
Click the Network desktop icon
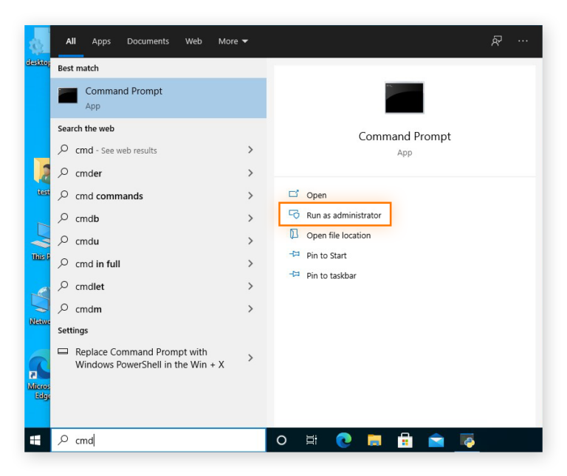point(40,300)
